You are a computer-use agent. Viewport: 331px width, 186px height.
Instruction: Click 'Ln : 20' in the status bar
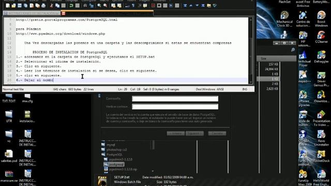[123, 89]
